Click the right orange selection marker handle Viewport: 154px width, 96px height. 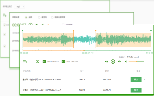pos(96,31)
